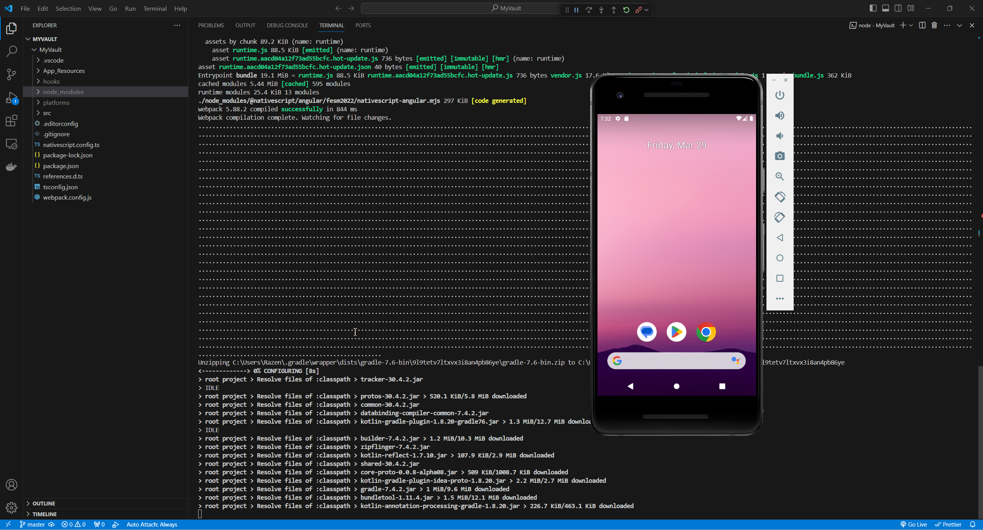Image resolution: width=983 pixels, height=530 pixels.
Task: Open the Extensions view
Action: click(x=12, y=121)
